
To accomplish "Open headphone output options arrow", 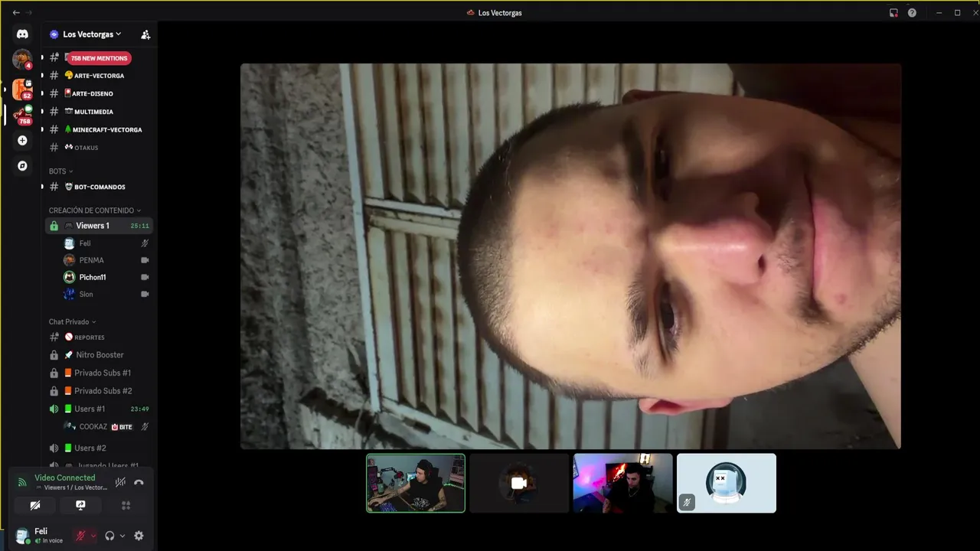I will (122, 536).
